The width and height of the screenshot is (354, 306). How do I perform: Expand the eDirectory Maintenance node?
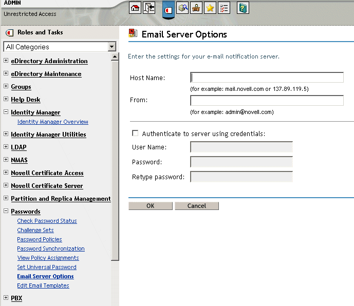(6, 73)
